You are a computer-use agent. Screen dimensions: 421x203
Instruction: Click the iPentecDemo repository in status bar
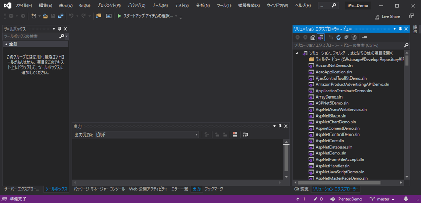(346, 199)
